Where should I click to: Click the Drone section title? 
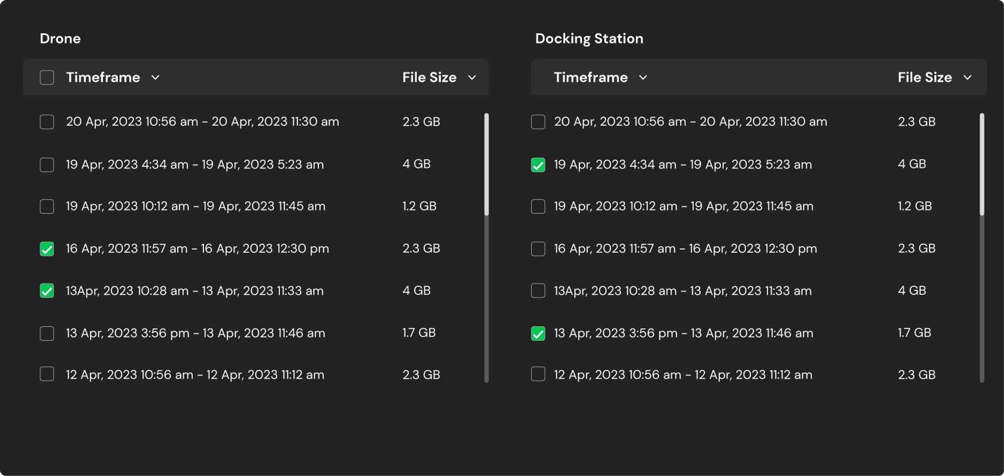[60, 39]
